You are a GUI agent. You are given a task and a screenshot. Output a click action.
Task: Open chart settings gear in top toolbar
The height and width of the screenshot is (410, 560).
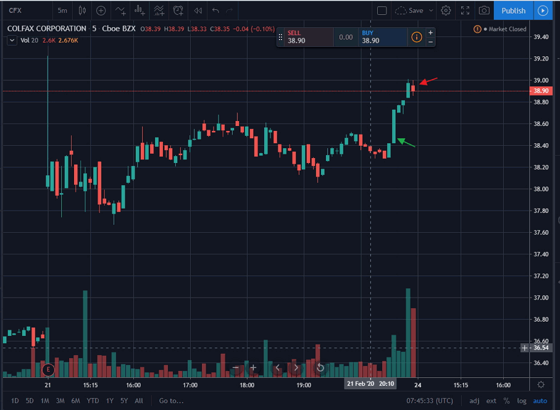446,10
